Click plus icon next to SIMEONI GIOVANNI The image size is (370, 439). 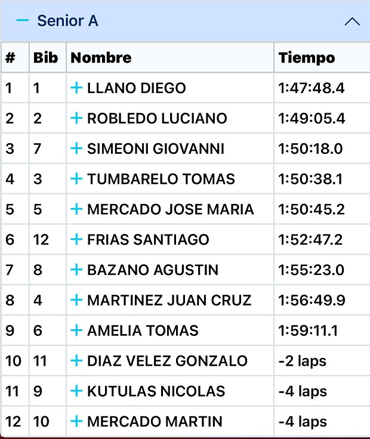pos(76,149)
